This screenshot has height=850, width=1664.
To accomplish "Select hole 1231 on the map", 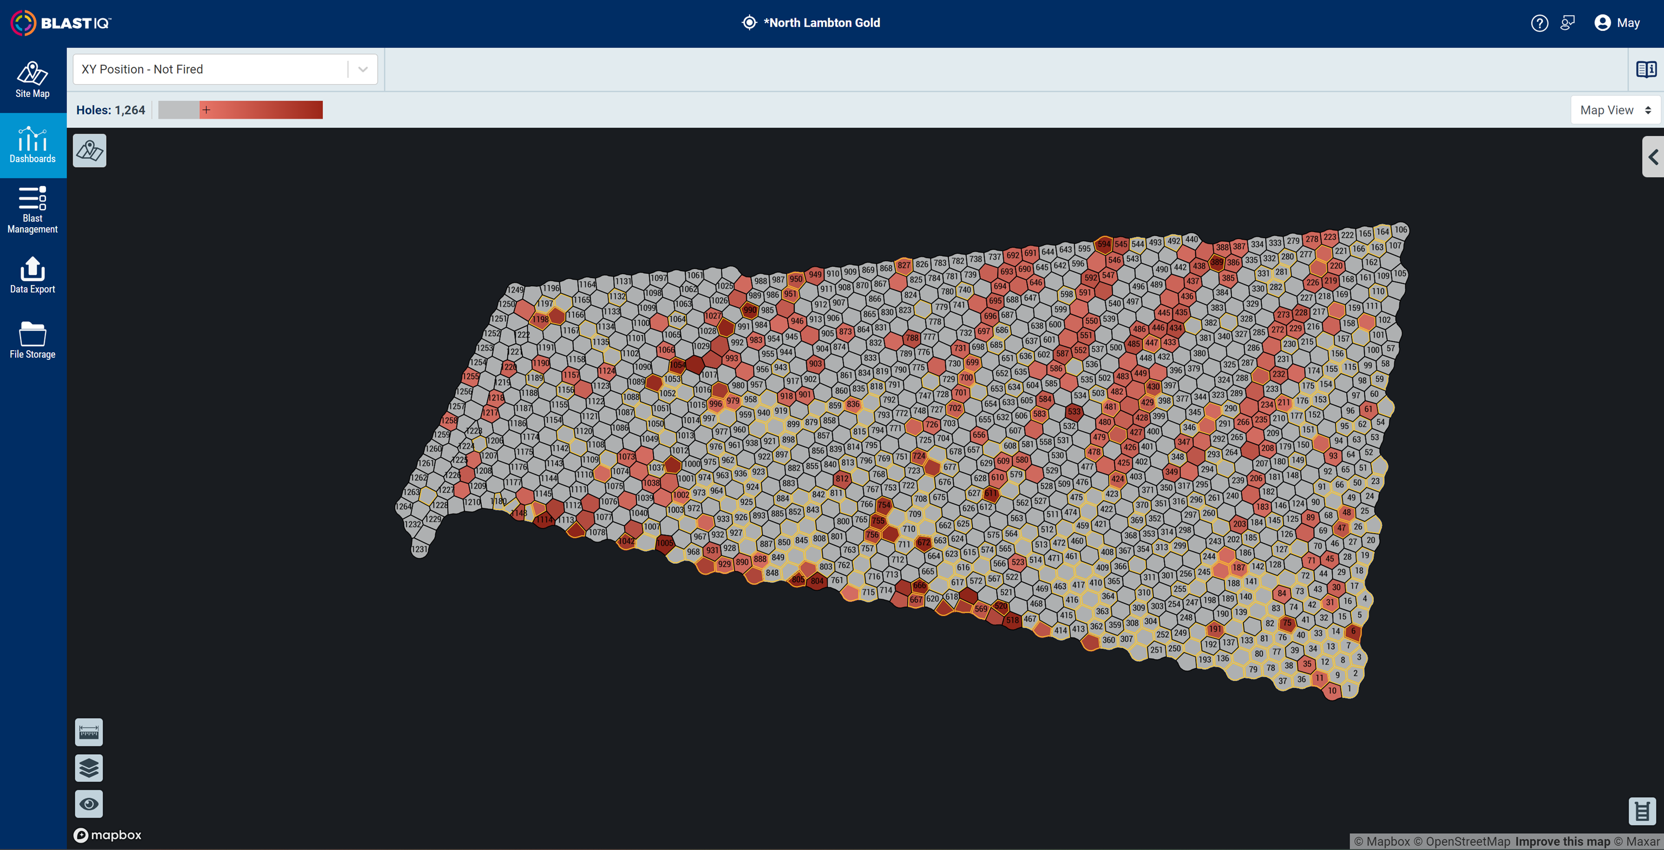I will point(419,550).
